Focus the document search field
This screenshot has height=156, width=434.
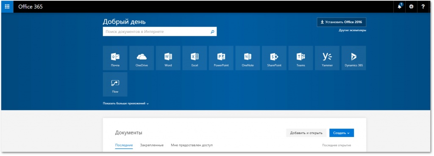pyautogui.click(x=160, y=32)
